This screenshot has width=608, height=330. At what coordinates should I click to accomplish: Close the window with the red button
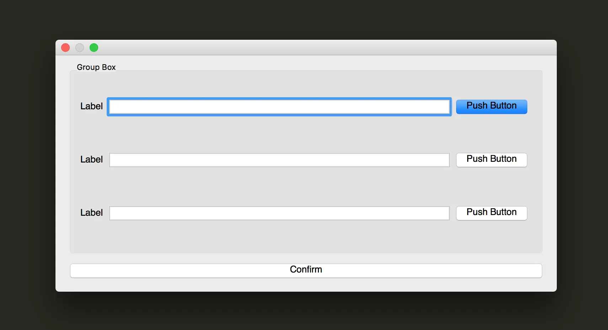[x=65, y=48]
